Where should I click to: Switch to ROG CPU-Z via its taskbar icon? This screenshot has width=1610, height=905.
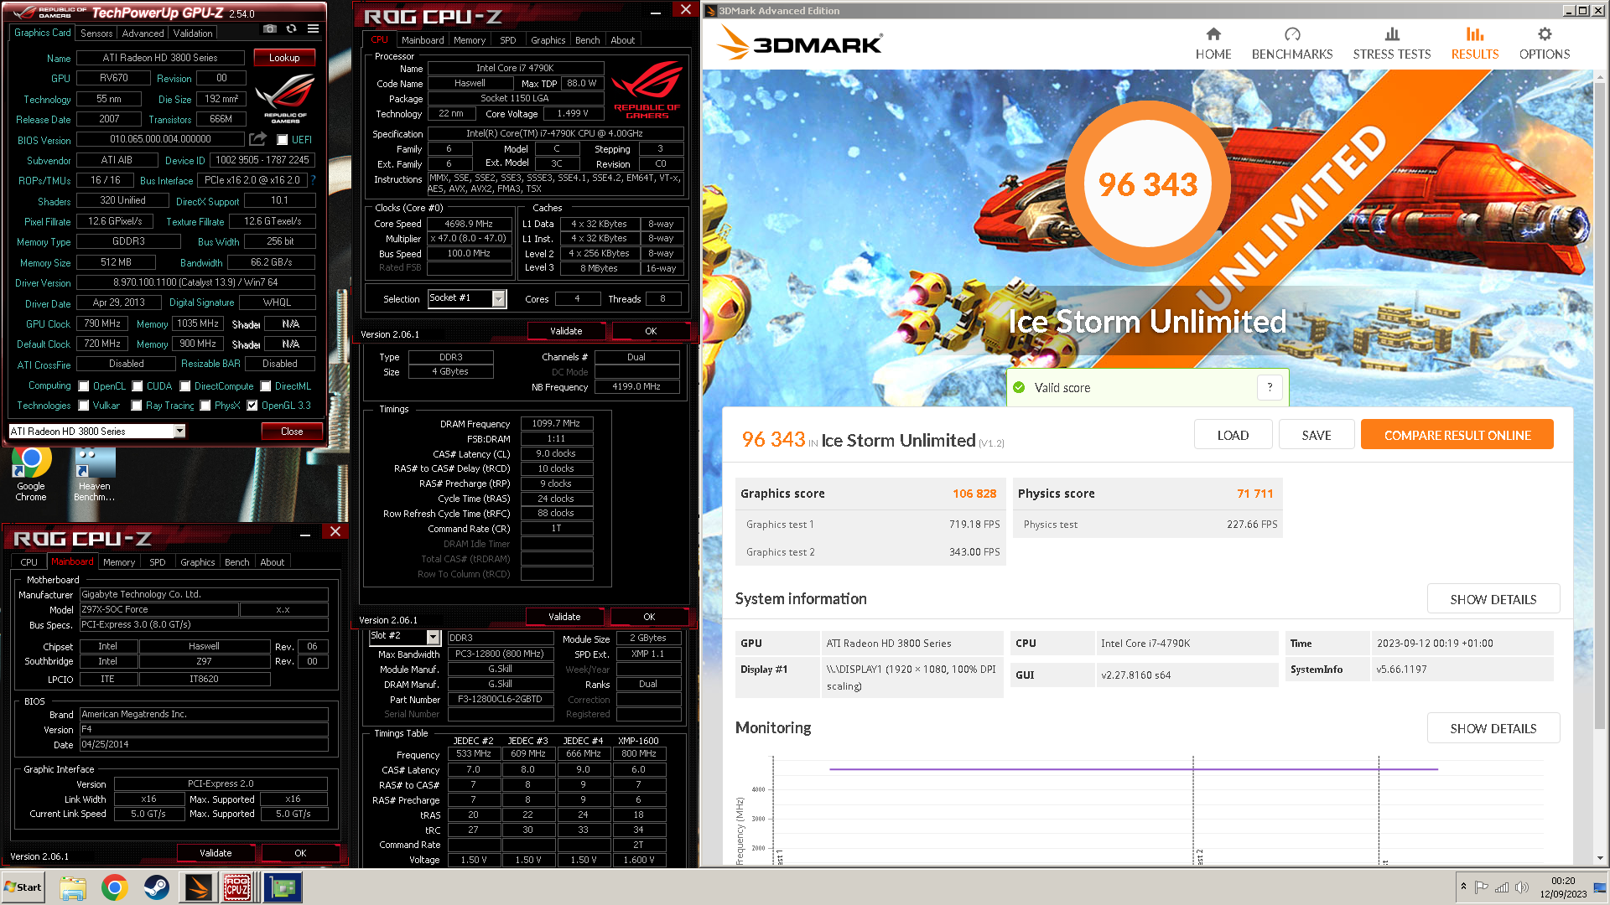(x=237, y=887)
